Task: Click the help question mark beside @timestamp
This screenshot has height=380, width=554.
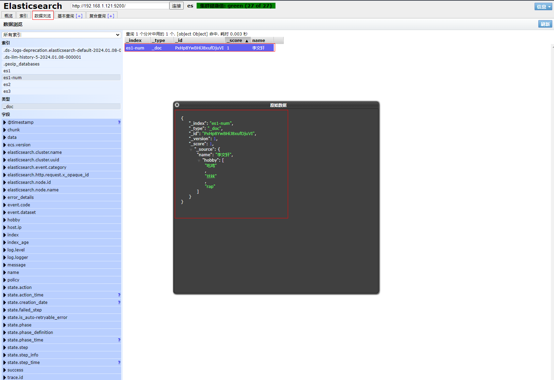Action: click(119, 122)
